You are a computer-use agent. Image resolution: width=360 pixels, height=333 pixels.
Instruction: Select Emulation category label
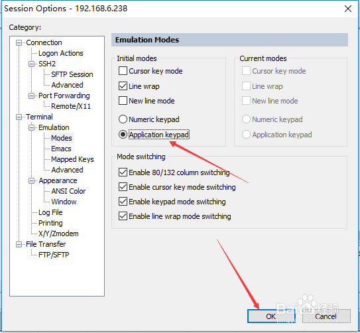pyautogui.click(x=54, y=127)
